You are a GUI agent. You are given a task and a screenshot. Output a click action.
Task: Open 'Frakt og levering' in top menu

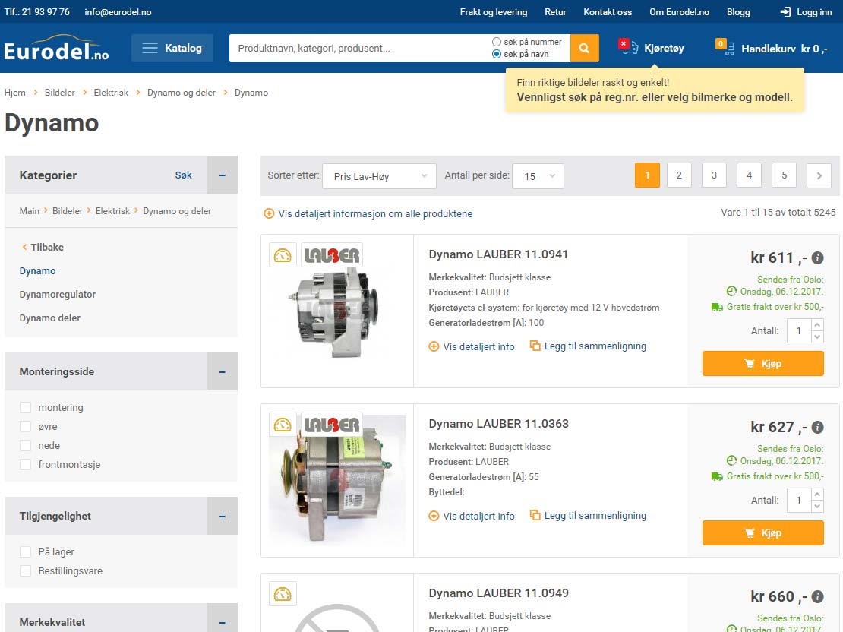494,12
